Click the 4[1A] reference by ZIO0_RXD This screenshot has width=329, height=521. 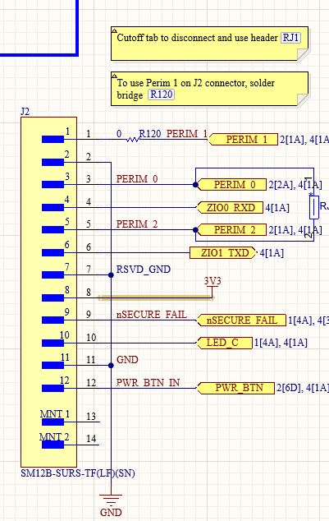[x=277, y=208]
